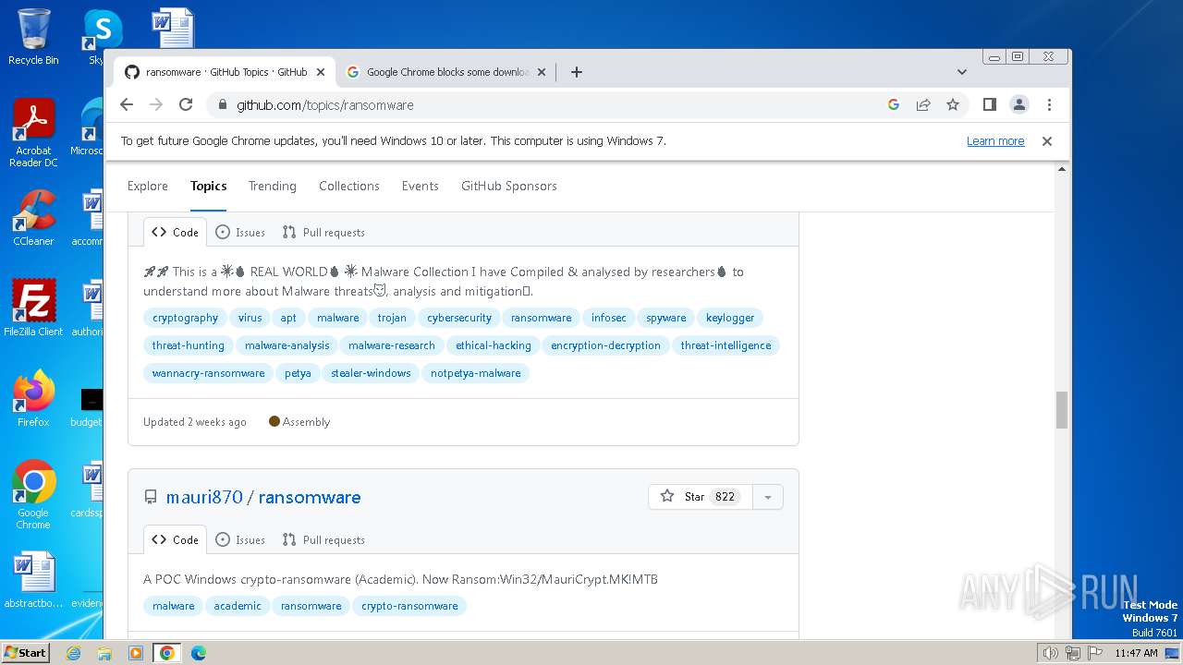The height and width of the screenshot is (665, 1183).
Task: Click the threat-hunting topic tag
Action: (189, 345)
